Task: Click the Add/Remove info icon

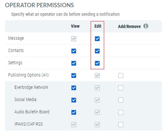Action: (x=146, y=26)
